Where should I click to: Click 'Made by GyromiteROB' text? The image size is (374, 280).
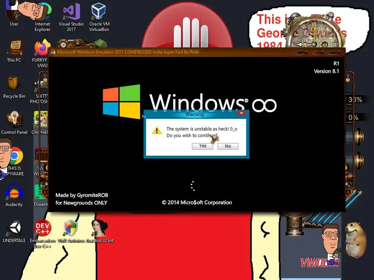tap(82, 195)
